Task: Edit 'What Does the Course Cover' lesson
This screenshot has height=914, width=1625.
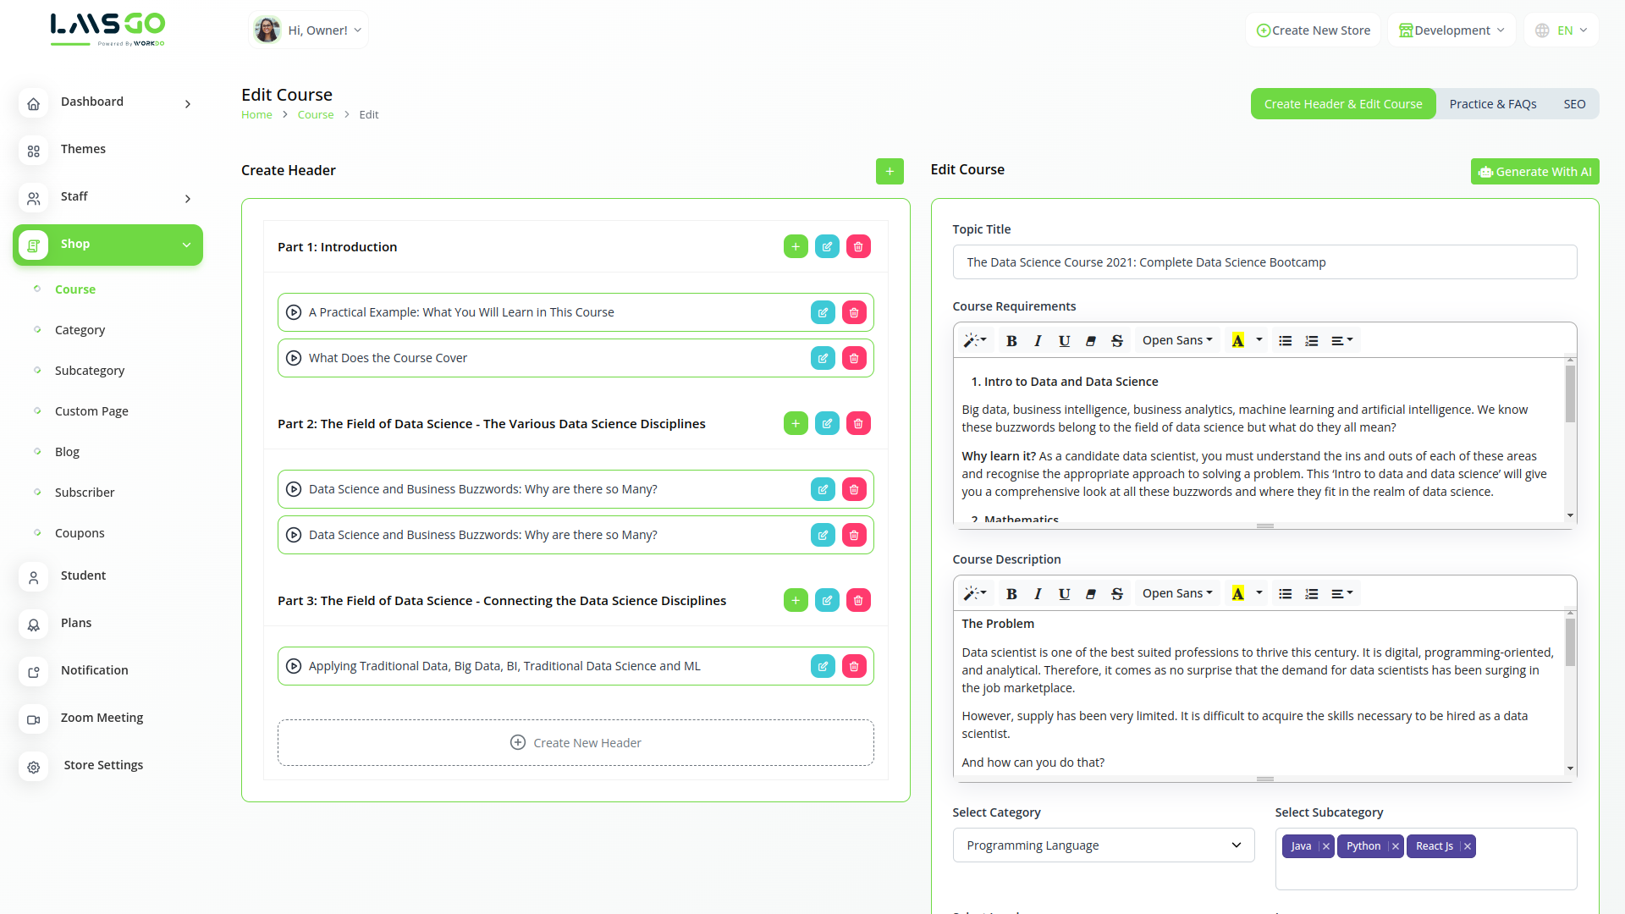Action: tap(823, 358)
